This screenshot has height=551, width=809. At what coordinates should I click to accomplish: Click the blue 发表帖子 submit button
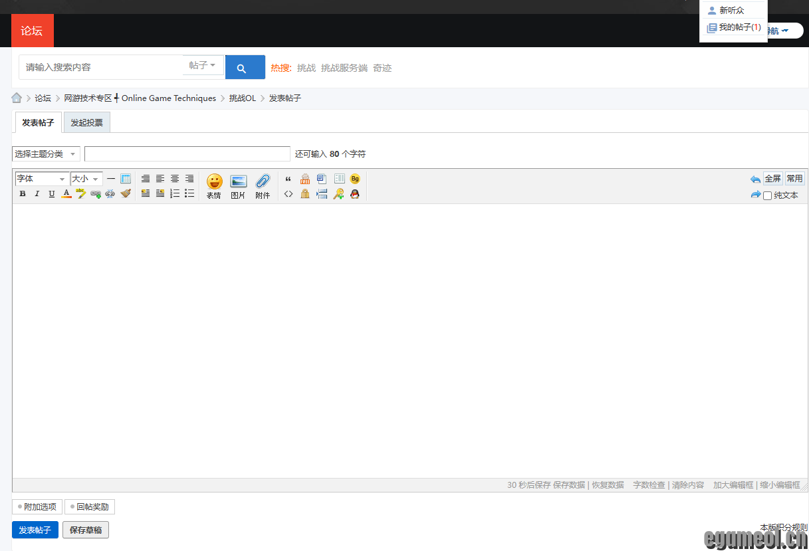(35, 530)
